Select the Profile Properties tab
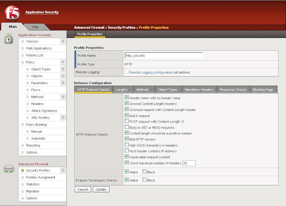The image size is (286, 206). pos(90,34)
